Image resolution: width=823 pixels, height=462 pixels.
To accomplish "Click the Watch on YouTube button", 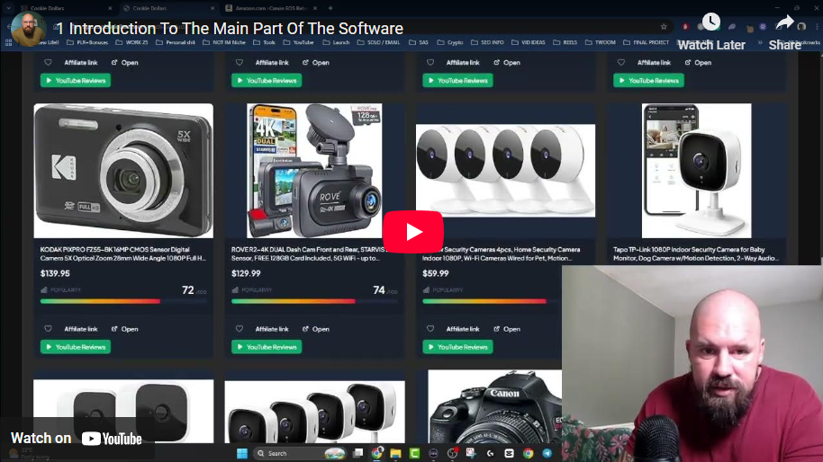I will [77, 439].
